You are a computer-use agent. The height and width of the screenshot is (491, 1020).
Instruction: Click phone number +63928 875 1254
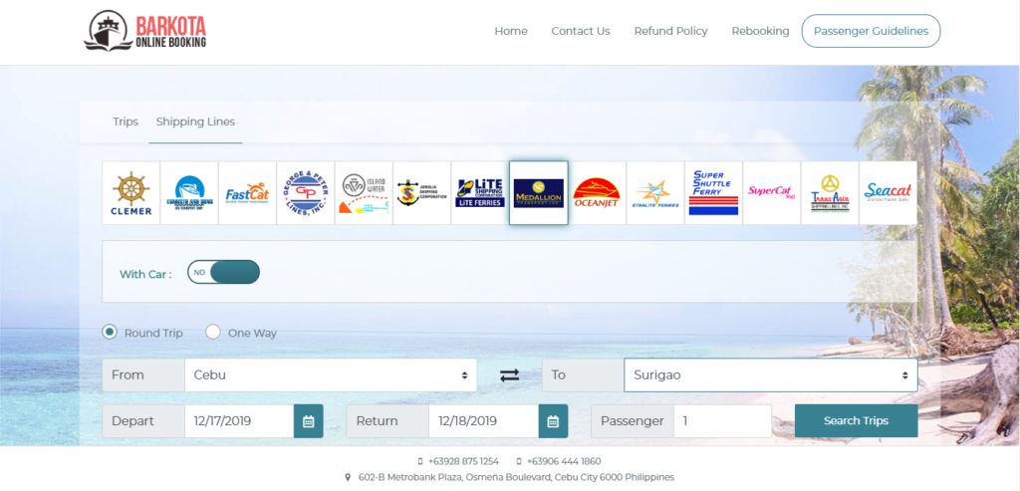(463, 461)
